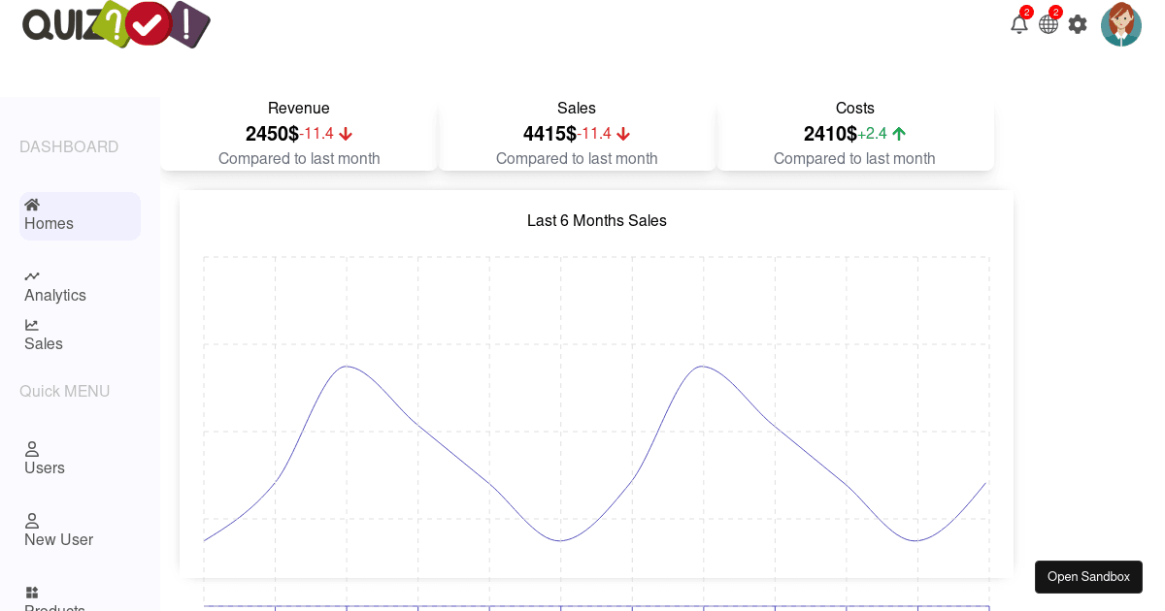The image size is (1165, 611).
Task: Click the DASHBOARD sidebar heading
Action: point(69,147)
